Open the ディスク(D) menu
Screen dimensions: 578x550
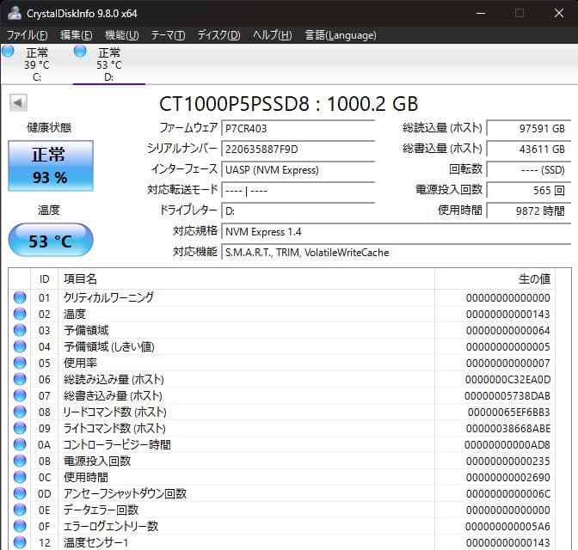[x=218, y=35]
